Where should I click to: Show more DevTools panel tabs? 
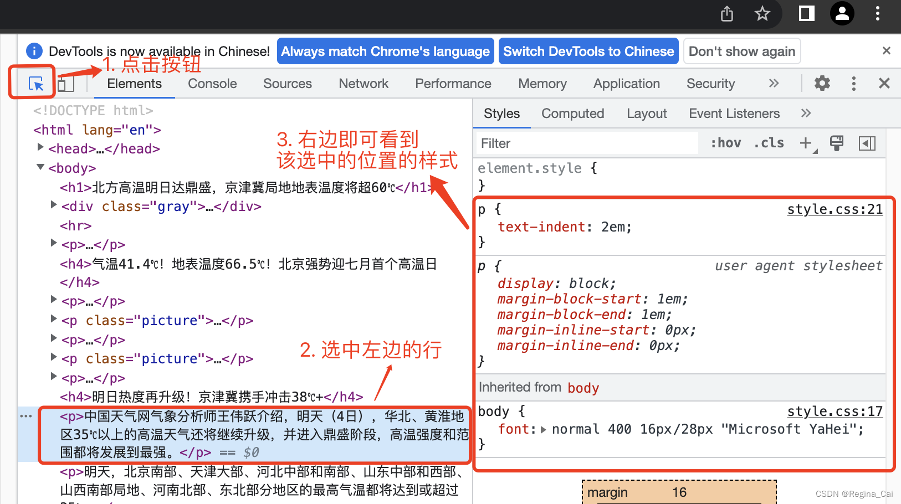(x=774, y=84)
